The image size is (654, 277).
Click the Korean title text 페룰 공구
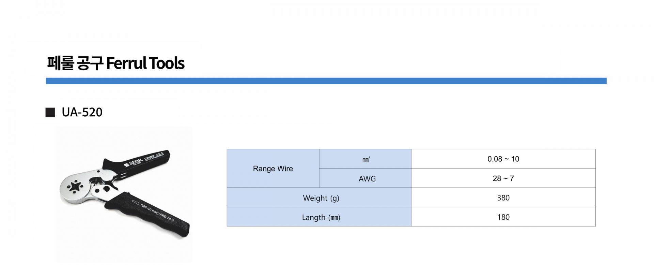75,63
